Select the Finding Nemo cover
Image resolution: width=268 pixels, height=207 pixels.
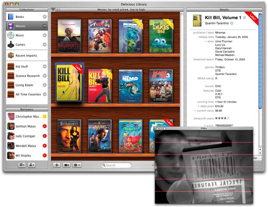click(x=131, y=86)
